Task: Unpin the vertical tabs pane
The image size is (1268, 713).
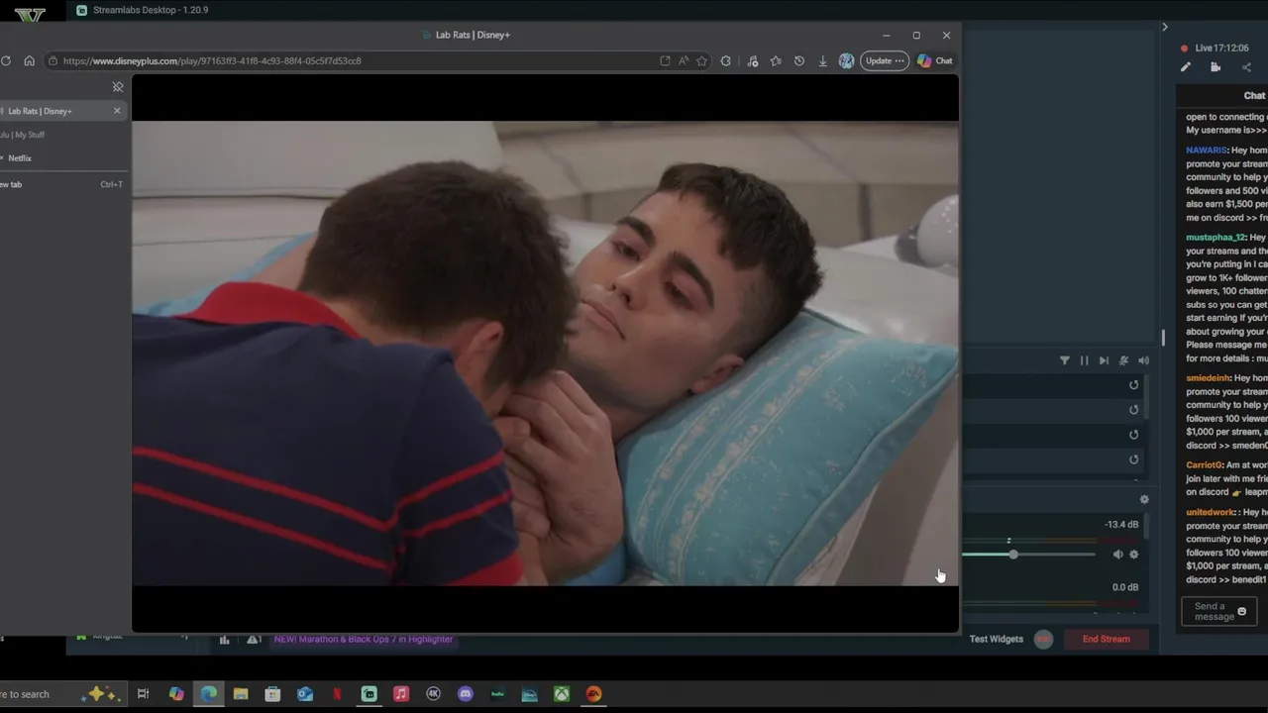Action: click(x=118, y=87)
